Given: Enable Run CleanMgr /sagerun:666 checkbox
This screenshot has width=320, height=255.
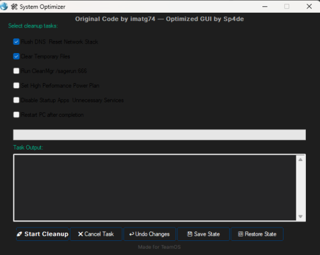Looking at the screenshot, I should click(16, 71).
